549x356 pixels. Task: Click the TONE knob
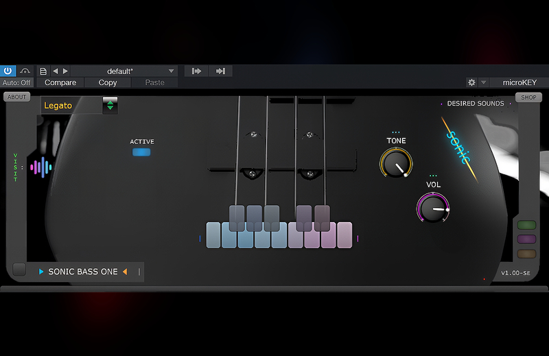[396, 164]
